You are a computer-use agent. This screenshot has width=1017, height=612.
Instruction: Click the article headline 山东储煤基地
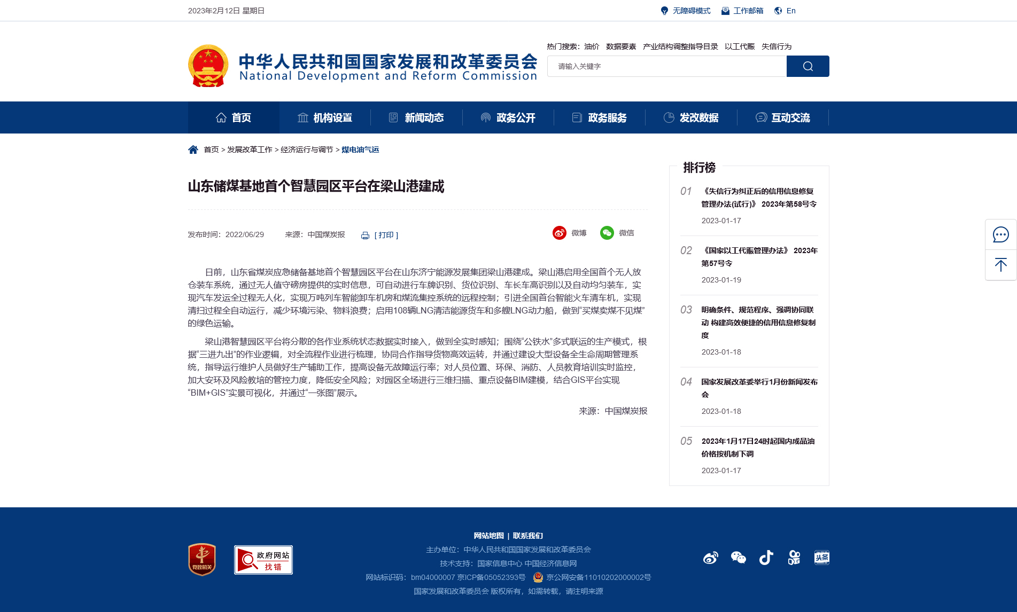[316, 186]
